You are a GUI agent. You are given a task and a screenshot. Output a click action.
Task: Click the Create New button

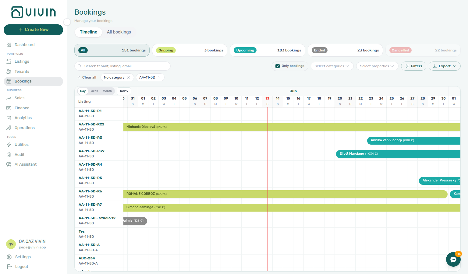[34, 30]
